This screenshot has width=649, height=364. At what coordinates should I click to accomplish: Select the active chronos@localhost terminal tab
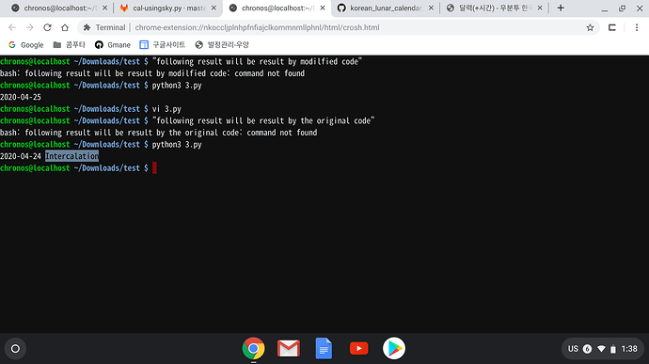(277, 8)
